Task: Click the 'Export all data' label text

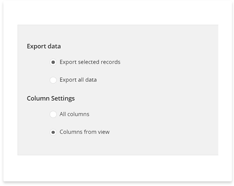Action: (78, 80)
